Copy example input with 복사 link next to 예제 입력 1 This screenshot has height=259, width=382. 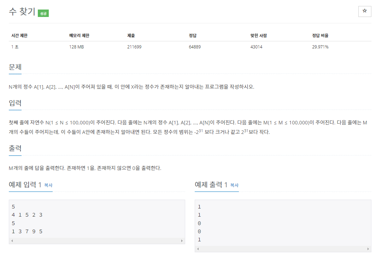(x=48, y=185)
